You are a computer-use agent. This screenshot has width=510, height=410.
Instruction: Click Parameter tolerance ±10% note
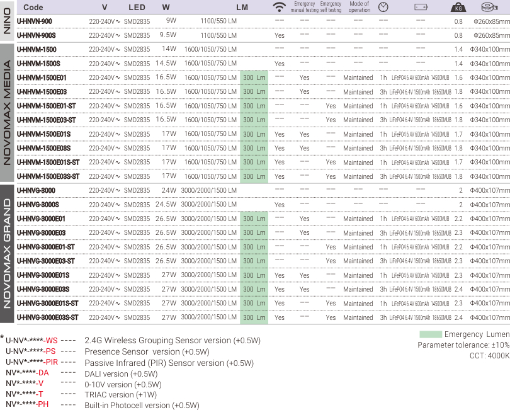pyautogui.click(x=463, y=345)
